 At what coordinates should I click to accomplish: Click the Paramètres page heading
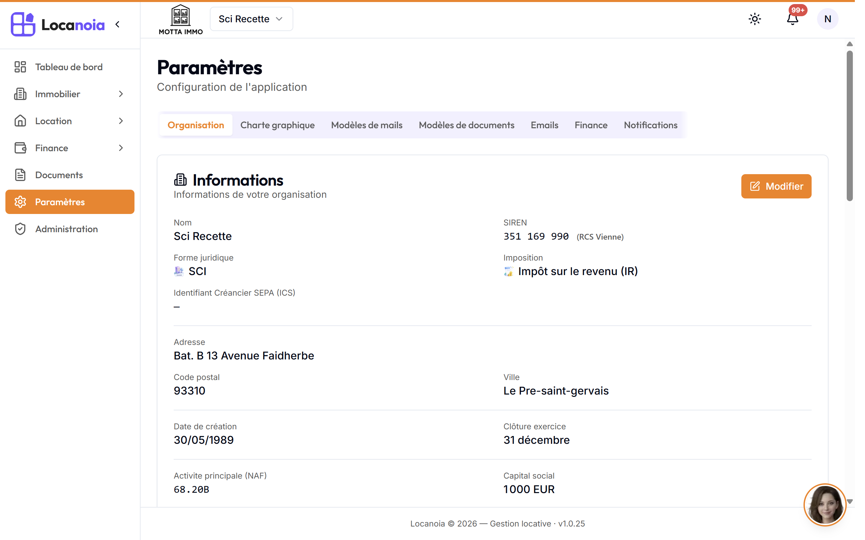point(209,67)
